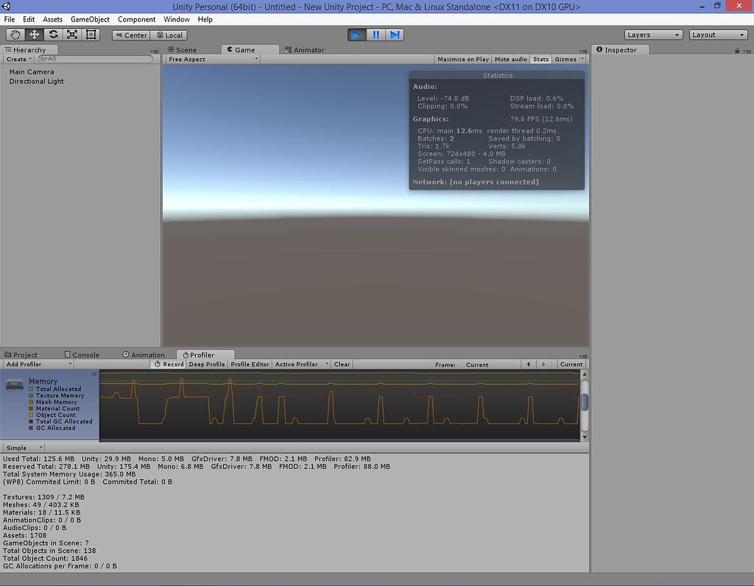754x586 pixels.
Task: Open the Free Aspect dropdown
Action: 211,58
